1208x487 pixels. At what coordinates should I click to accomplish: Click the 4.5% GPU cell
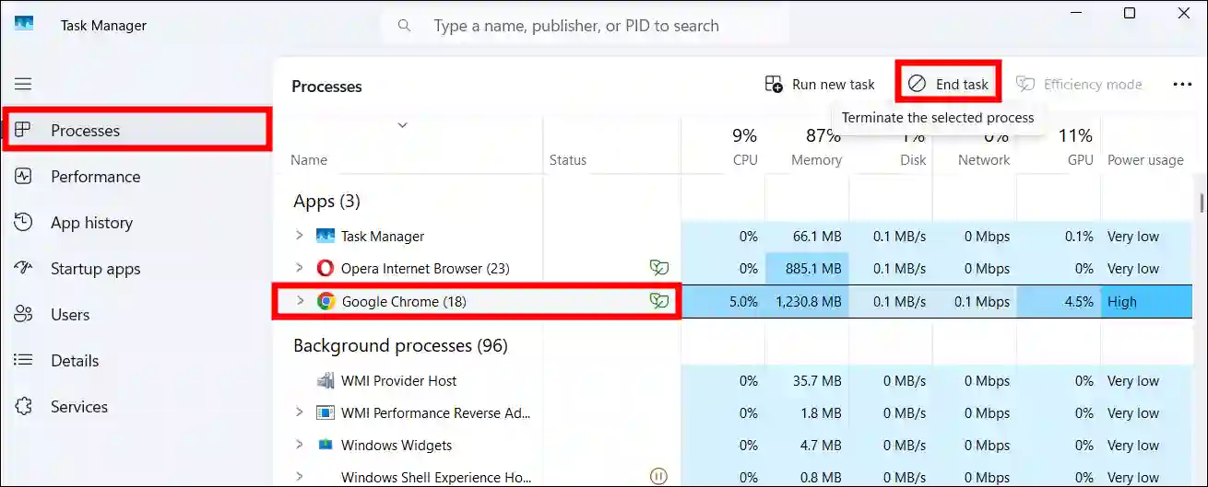pos(1059,301)
